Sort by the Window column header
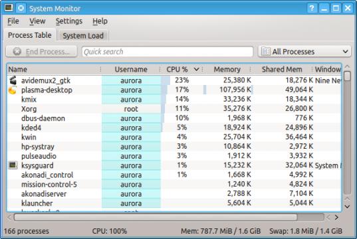Viewport: 357px width, 239px height. [327, 69]
